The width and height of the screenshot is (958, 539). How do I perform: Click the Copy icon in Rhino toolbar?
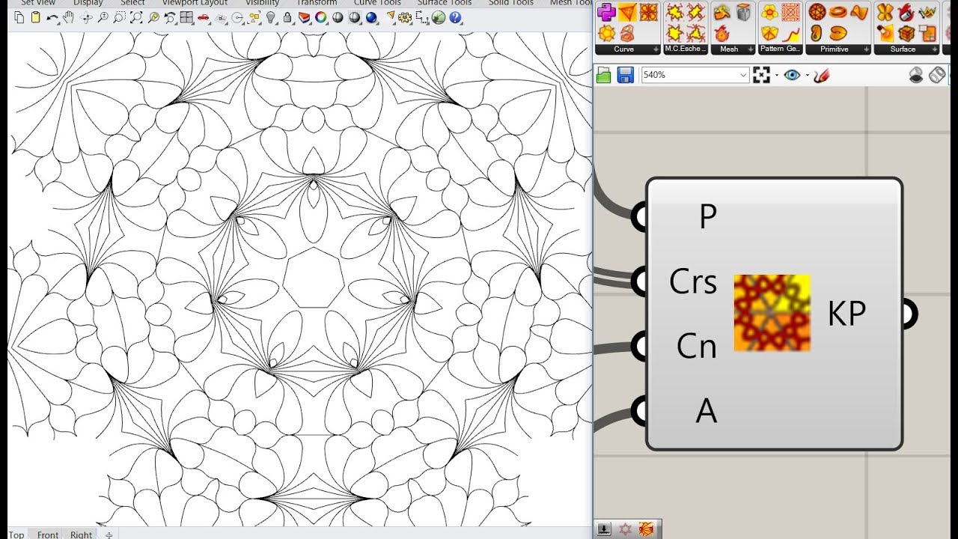[19, 18]
